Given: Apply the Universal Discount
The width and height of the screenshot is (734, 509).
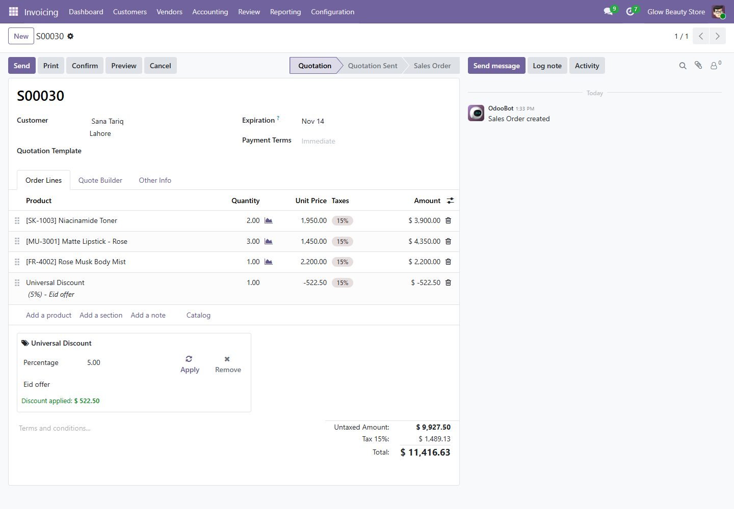Looking at the screenshot, I should pos(190,364).
